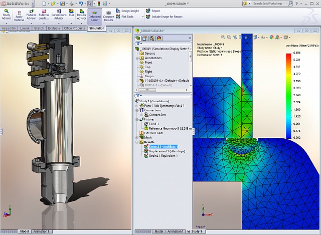Click the Compare Results icon

tap(108, 16)
